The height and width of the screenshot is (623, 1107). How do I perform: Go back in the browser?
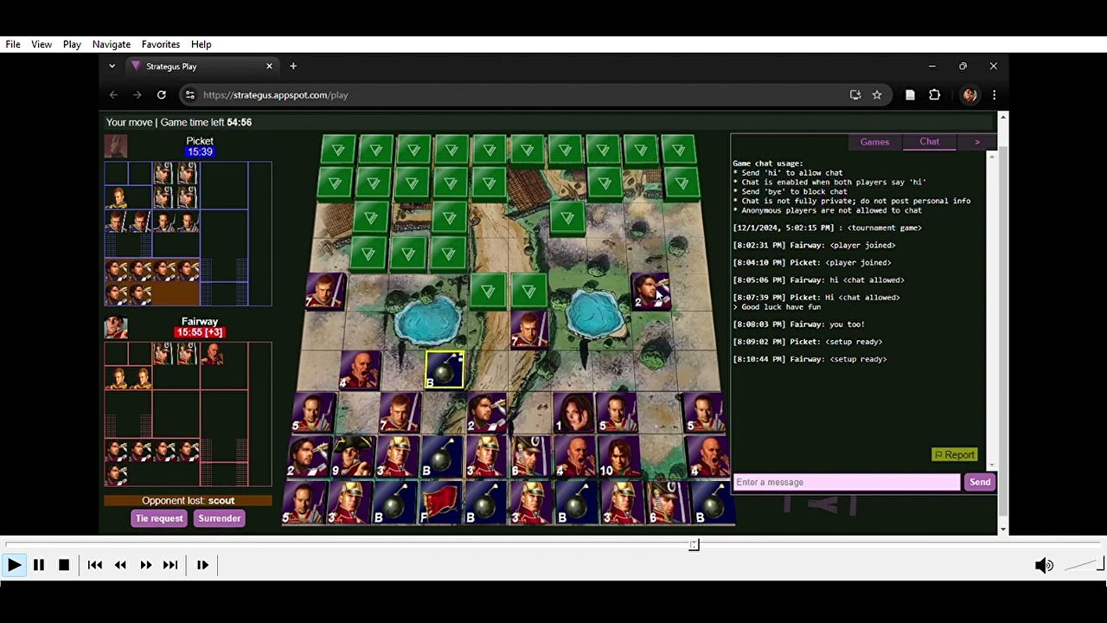[x=113, y=95]
